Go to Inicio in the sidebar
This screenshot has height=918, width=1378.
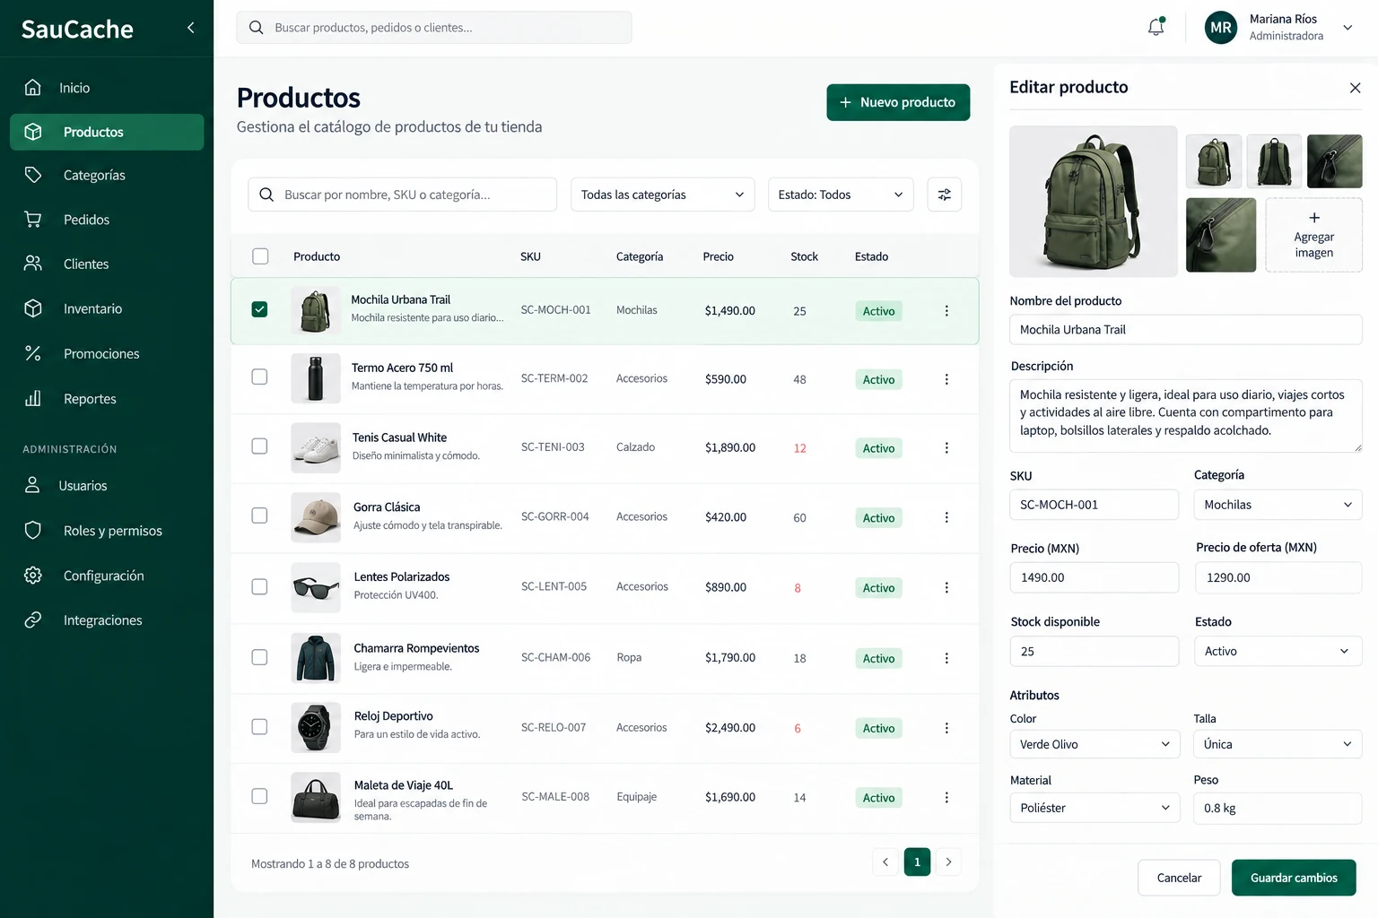(107, 88)
